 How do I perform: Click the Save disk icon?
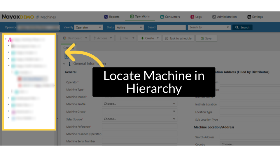[x=202, y=38]
